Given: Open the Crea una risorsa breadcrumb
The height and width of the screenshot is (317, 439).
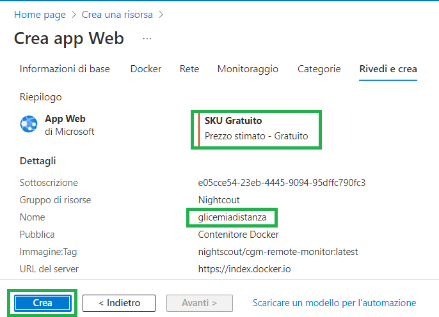Looking at the screenshot, I should pos(117,15).
